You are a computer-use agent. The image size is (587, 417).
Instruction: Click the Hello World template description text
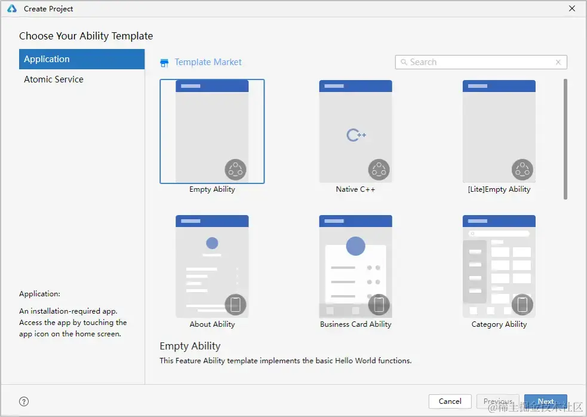pyautogui.click(x=285, y=360)
